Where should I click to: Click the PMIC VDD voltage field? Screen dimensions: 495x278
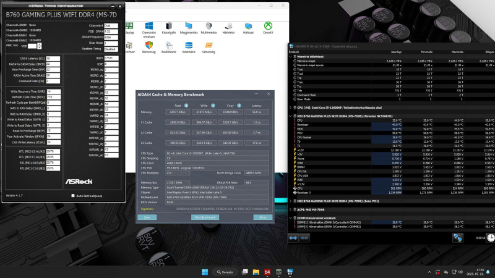tap(32, 46)
